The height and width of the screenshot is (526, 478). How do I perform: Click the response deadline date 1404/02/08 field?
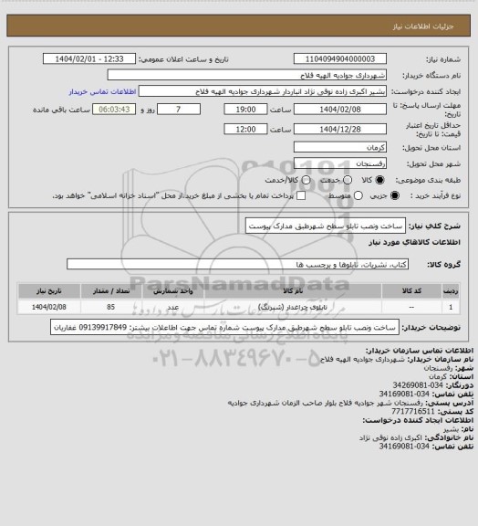340,110
